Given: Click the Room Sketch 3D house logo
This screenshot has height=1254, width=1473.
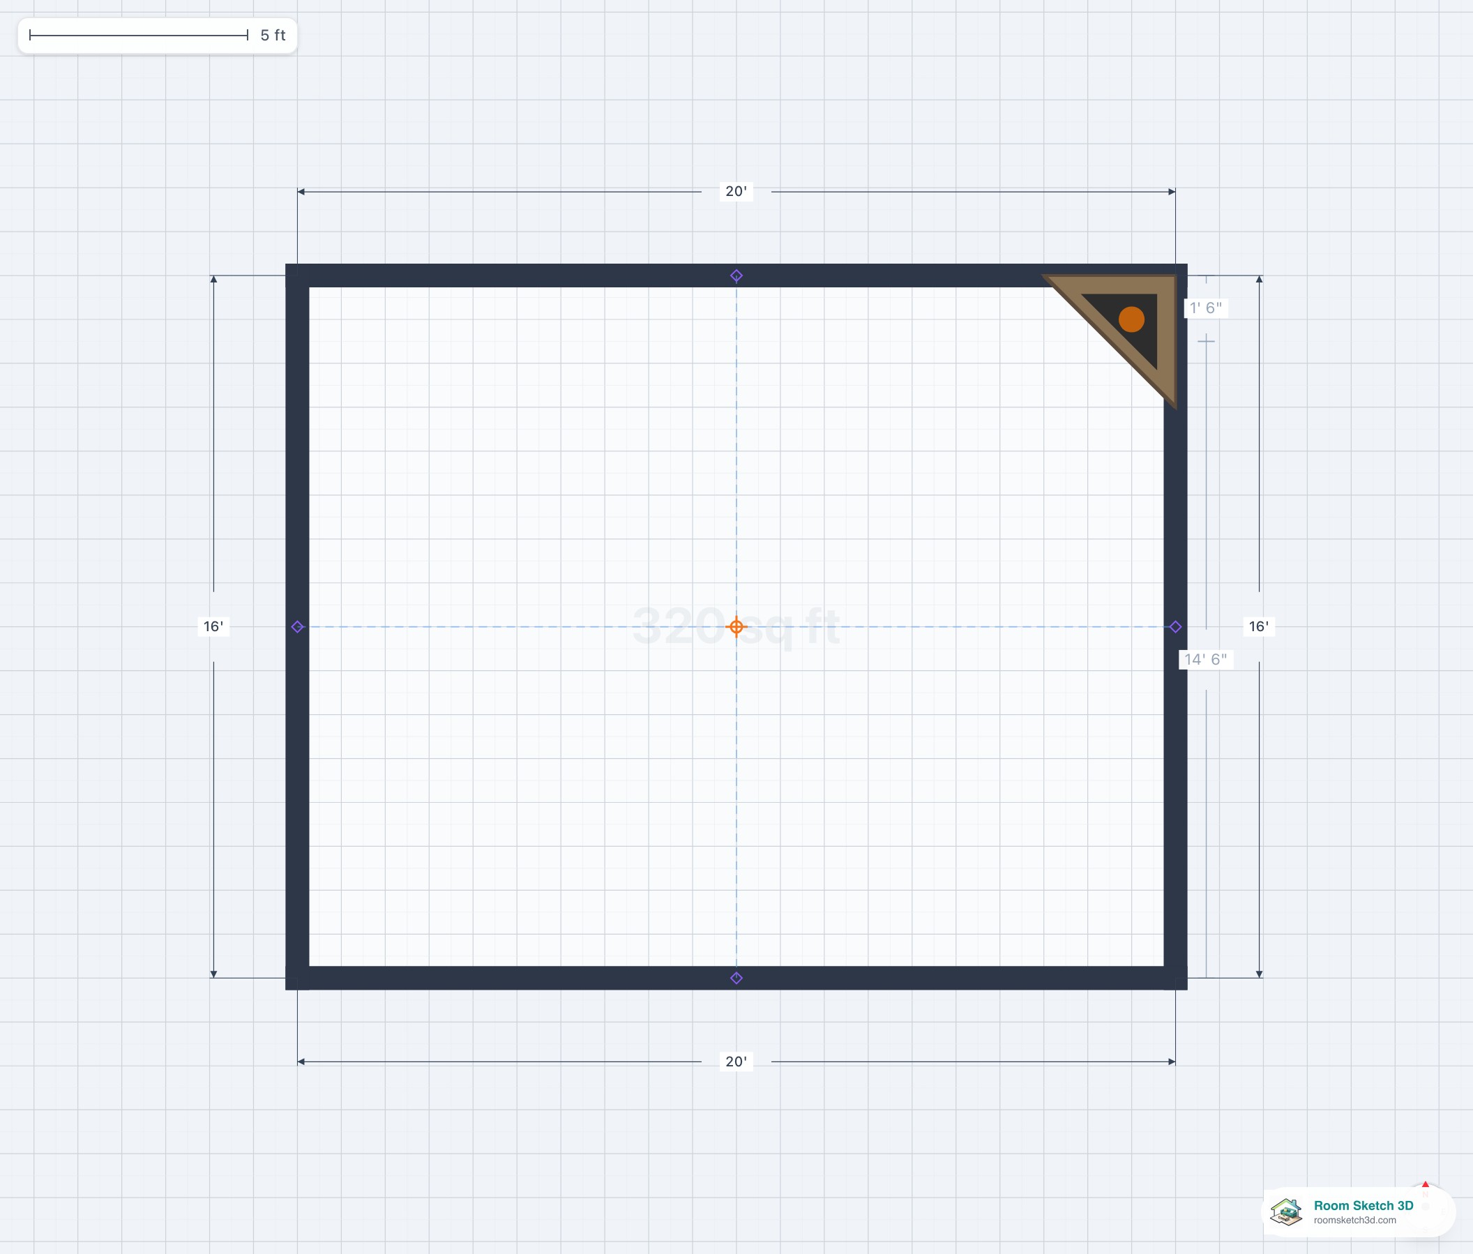Looking at the screenshot, I should [1286, 1211].
